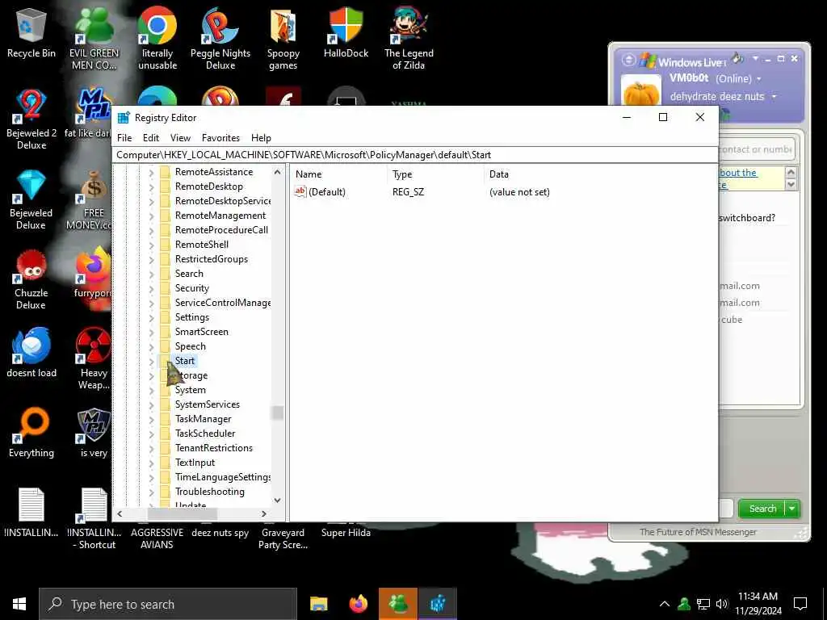This screenshot has height=620, width=827.
Task: Open the 'is very' shield shortcut
Action: [x=94, y=434]
